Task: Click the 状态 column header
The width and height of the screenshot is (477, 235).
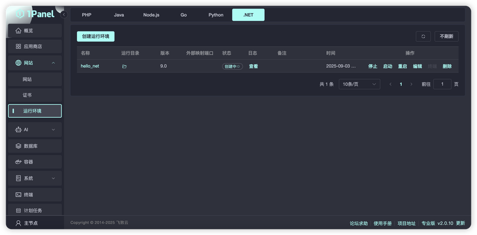Action: 227,53
